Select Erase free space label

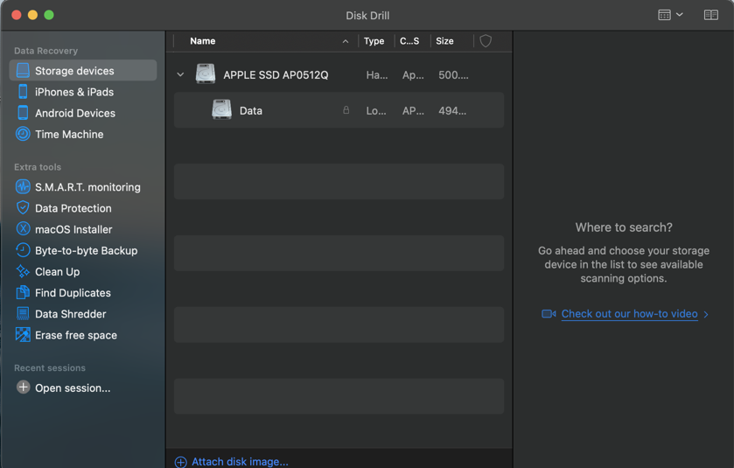(x=76, y=335)
